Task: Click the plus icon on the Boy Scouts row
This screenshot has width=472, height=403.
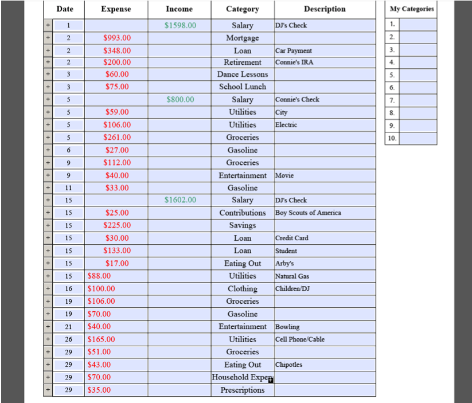Action: [48, 213]
